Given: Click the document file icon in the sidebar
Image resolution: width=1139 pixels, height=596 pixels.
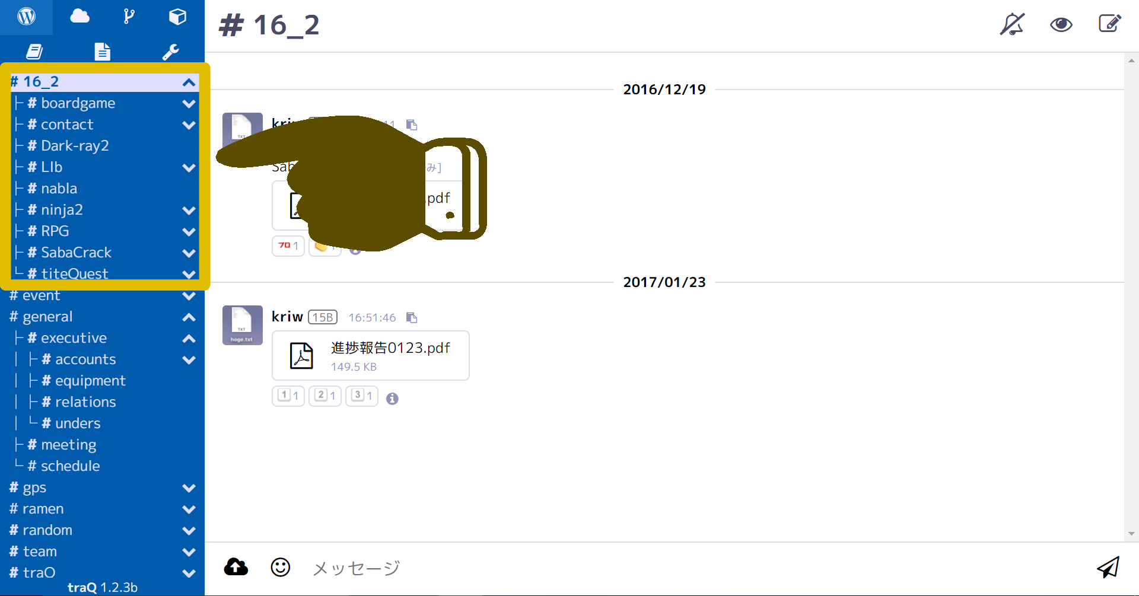Looking at the screenshot, I should point(103,52).
